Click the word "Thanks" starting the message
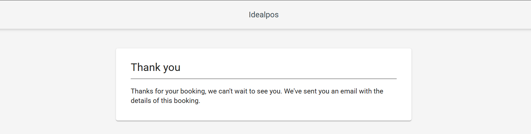531x134 pixels. [x=142, y=91]
